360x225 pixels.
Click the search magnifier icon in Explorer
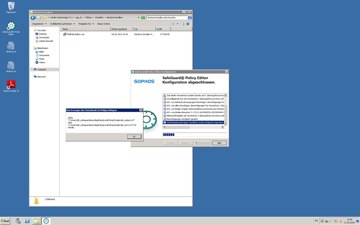pyautogui.click(x=190, y=18)
